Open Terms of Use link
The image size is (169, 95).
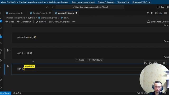click(x=123, y=2)
